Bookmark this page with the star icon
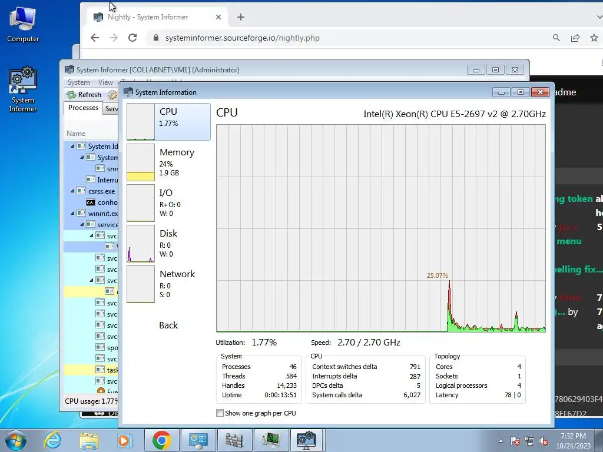 [x=594, y=38]
